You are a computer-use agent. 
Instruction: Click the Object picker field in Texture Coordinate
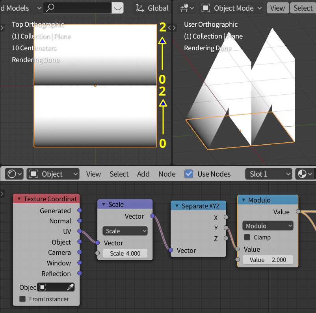pos(56,287)
